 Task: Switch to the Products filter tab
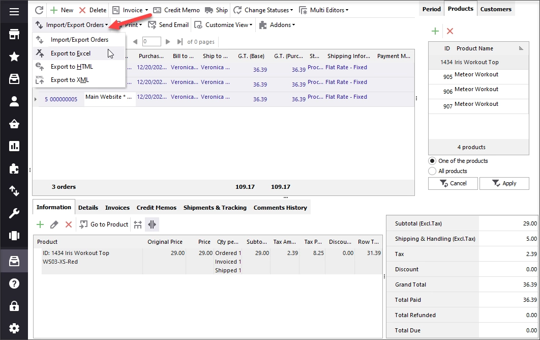point(461,9)
